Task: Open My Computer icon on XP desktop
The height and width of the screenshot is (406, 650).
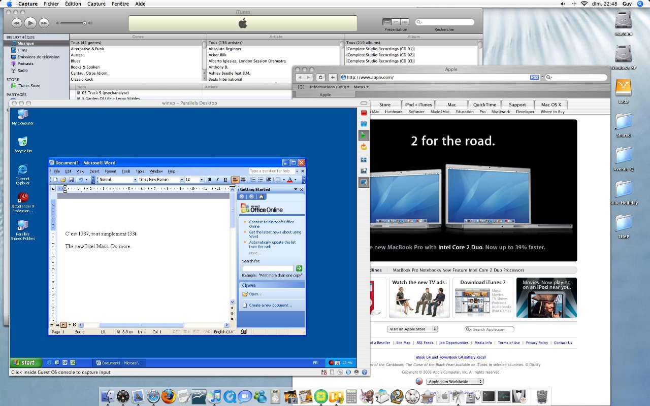Action: pyautogui.click(x=22, y=117)
